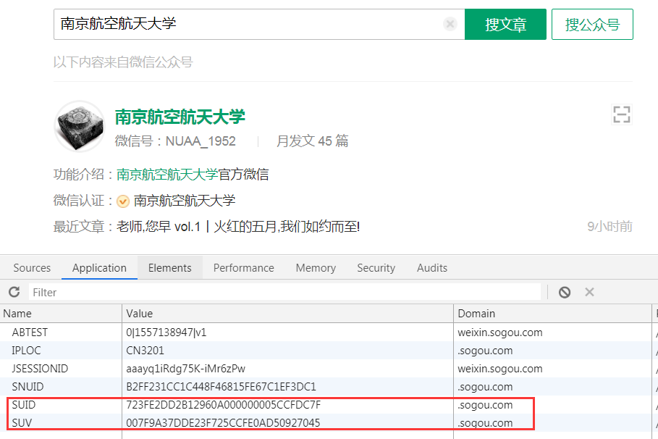Click the 9小时前 timestamp

(610, 227)
